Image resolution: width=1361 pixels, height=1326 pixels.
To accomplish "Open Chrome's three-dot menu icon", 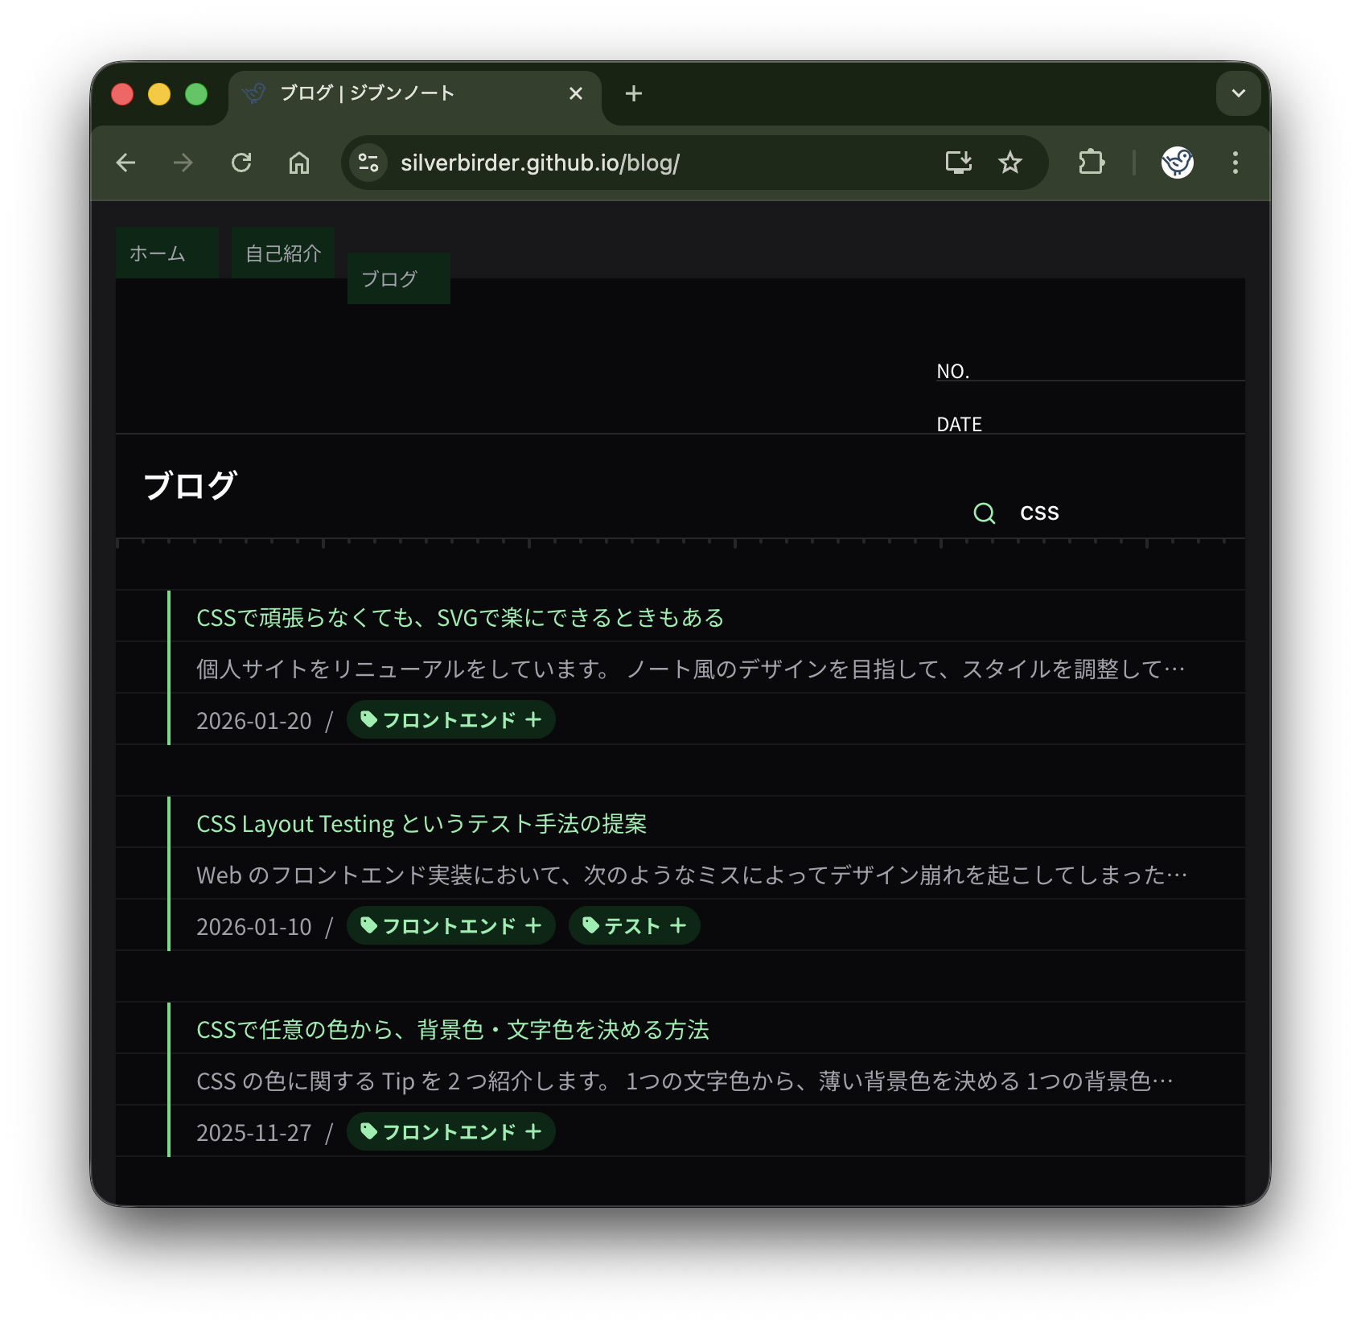I will pyautogui.click(x=1236, y=163).
